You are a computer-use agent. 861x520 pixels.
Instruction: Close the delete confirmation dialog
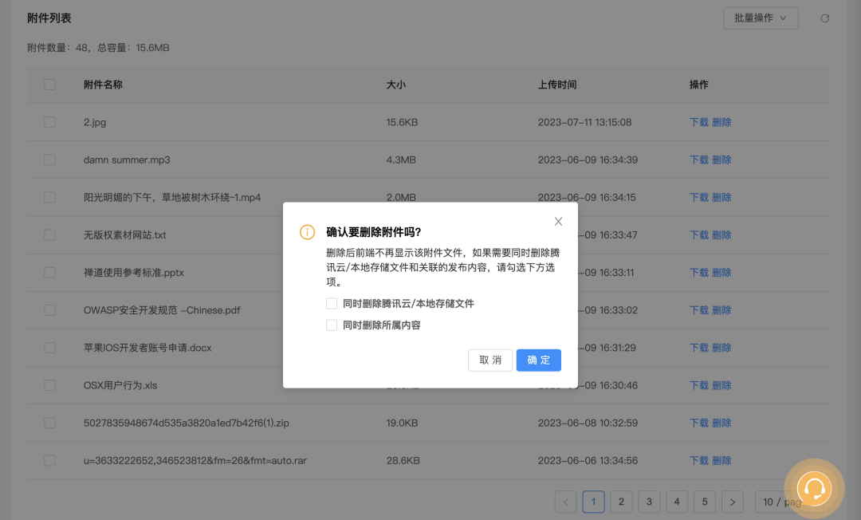tap(558, 221)
